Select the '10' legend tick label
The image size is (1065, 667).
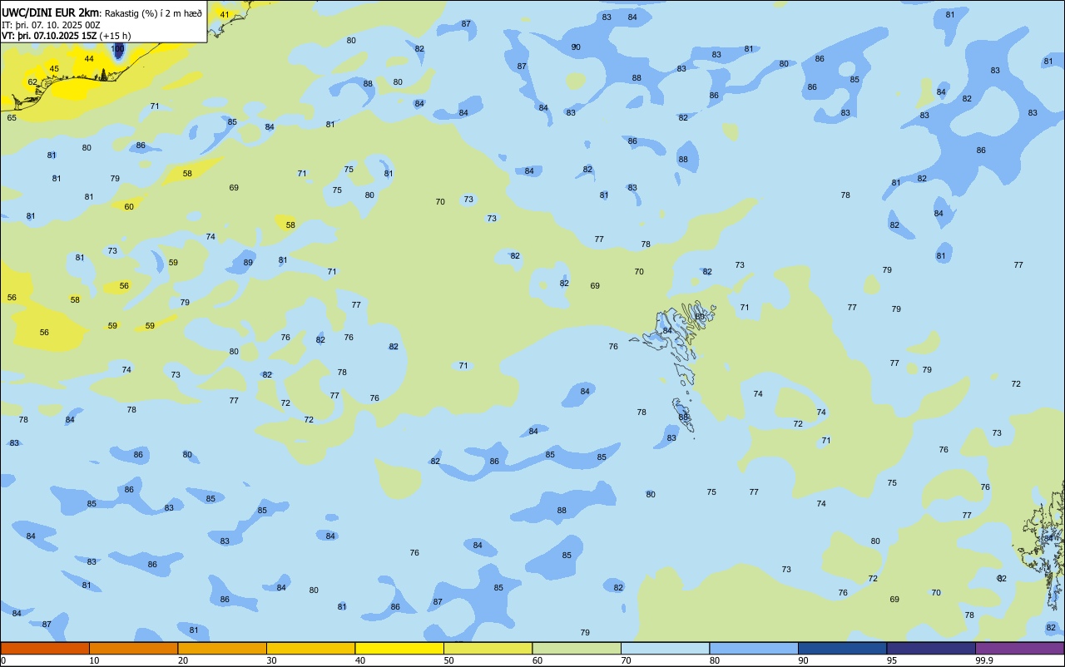(x=95, y=660)
